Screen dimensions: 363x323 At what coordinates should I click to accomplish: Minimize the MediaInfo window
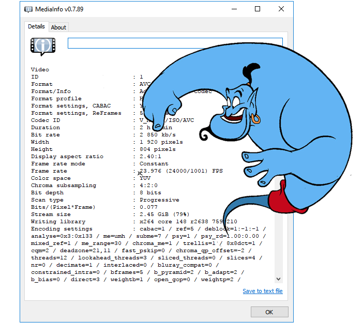pyautogui.click(x=234, y=9)
